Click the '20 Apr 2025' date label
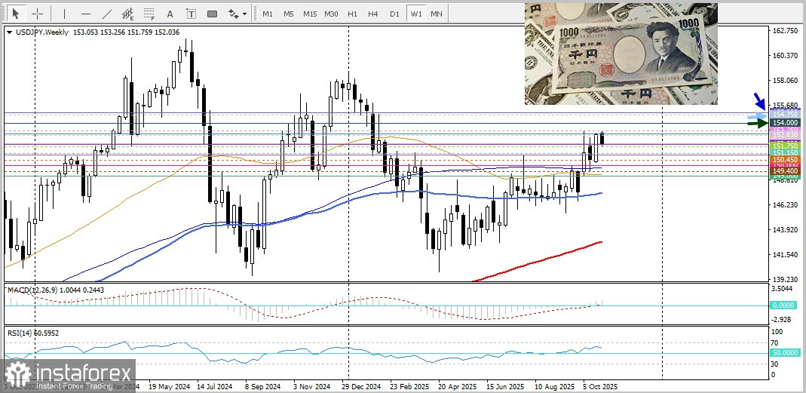Screen dimensions: 806x393 [458, 385]
